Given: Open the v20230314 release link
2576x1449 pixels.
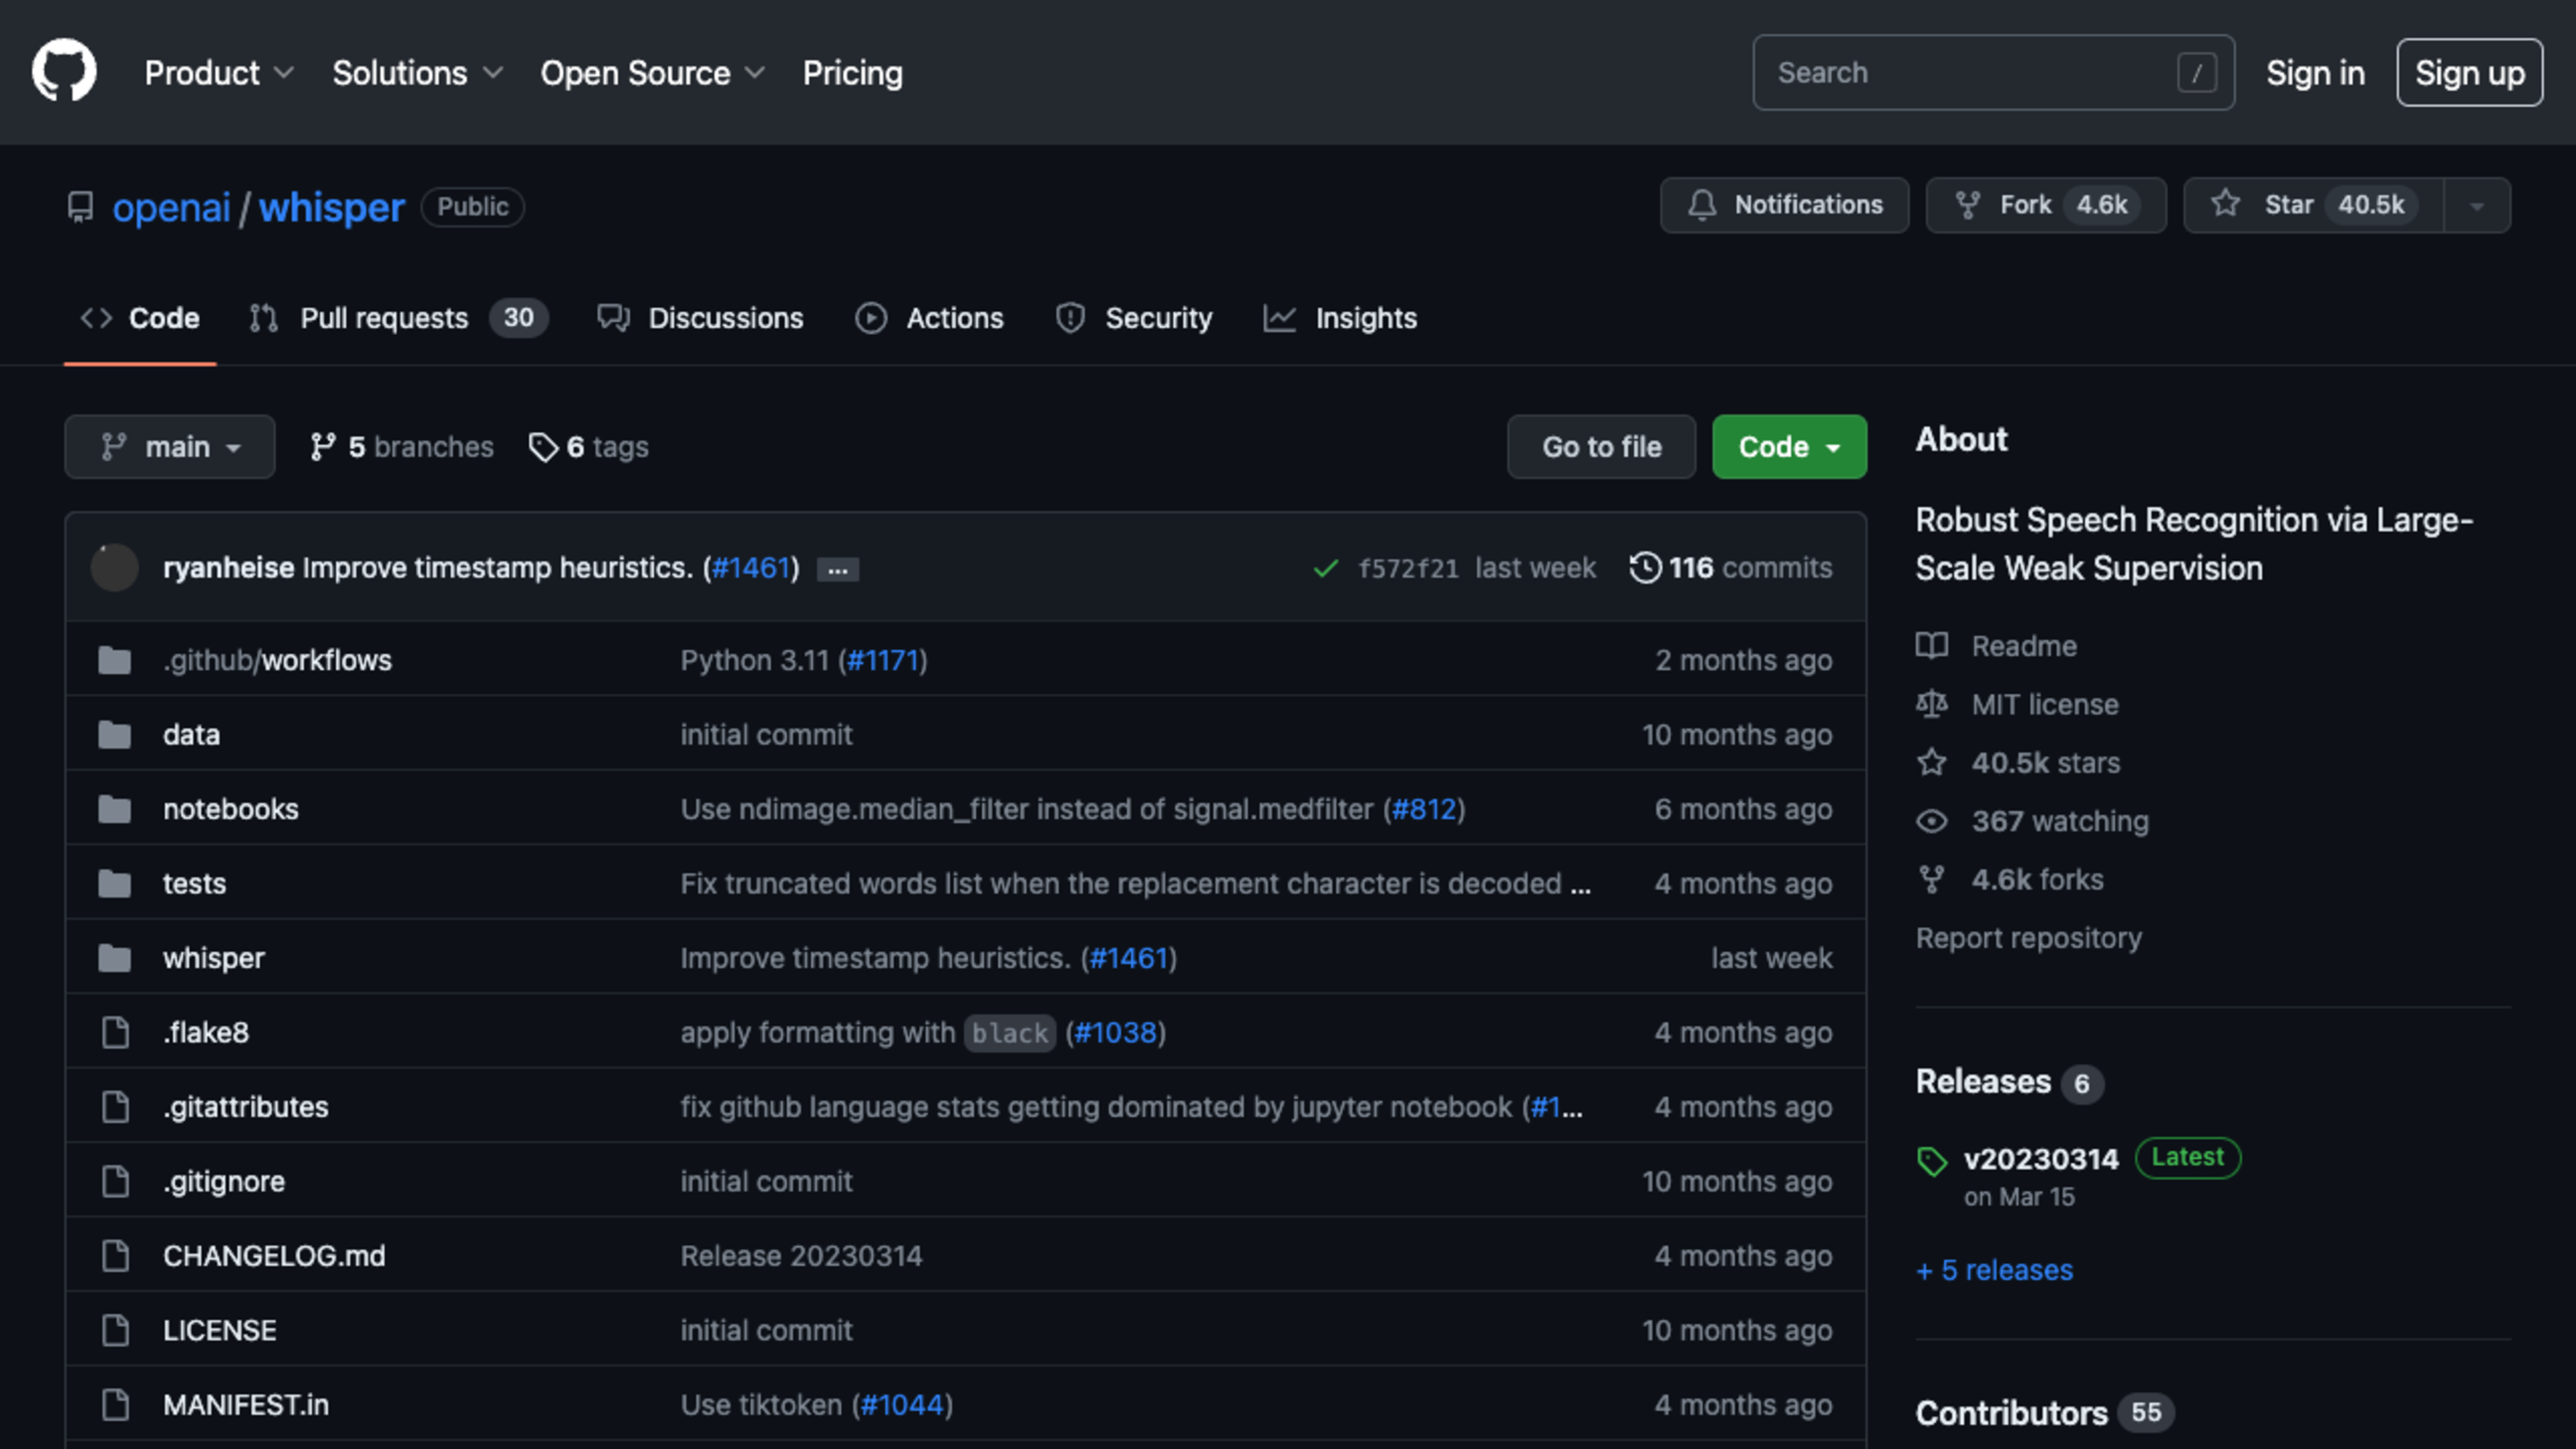Looking at the screenshot, I should click(x=2041, y=1159).
